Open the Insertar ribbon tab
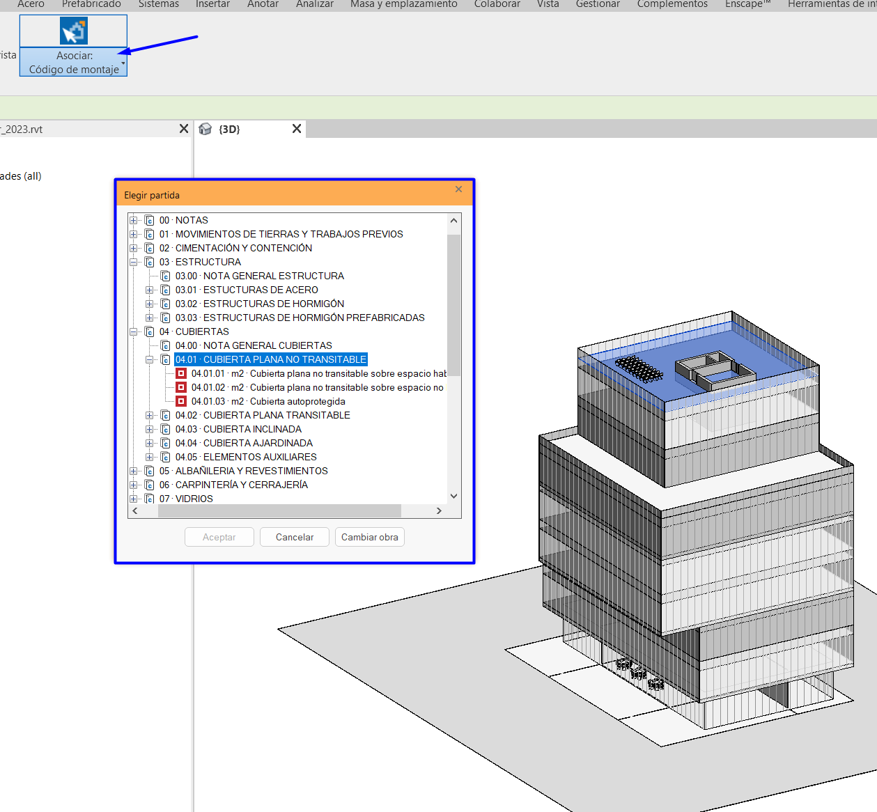 (212, 4)
